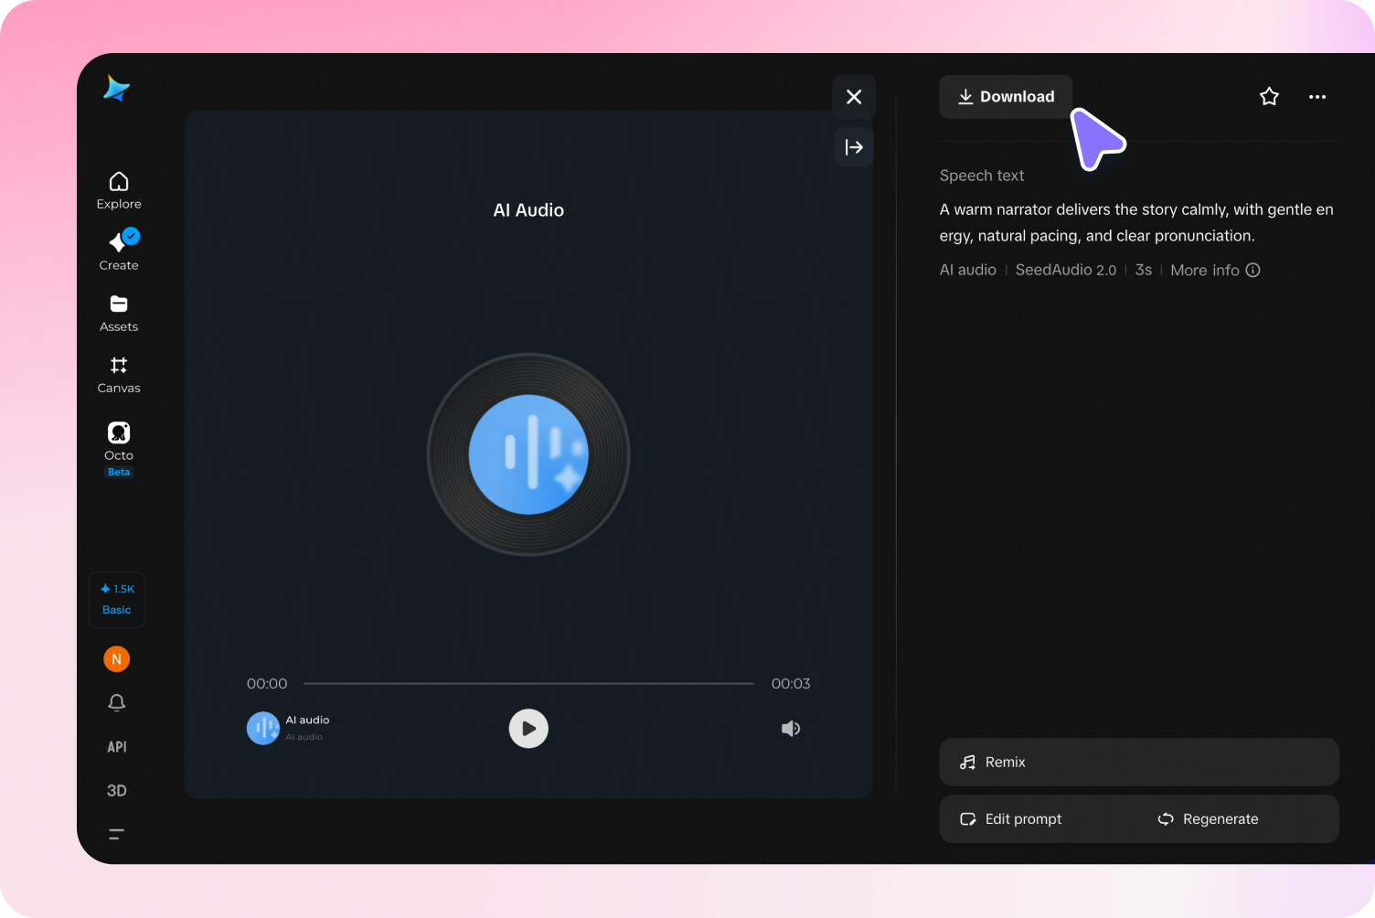1375x918 pixels.
Task: Open Octo Beta assistant
Action: (x=119, y=448)
